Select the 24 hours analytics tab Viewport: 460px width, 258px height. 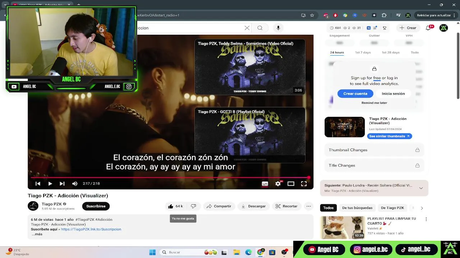[x=337, y=53]
